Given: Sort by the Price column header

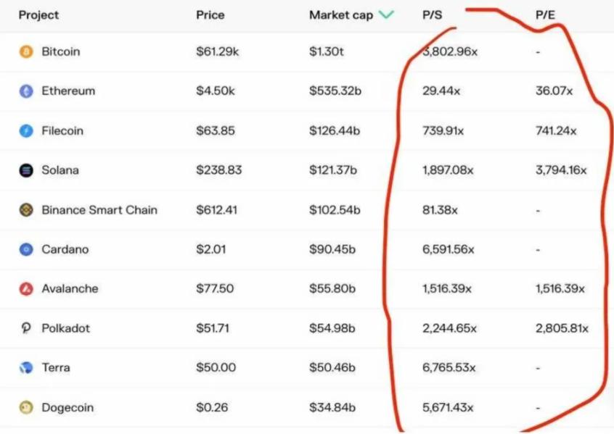Looking at the screenshot, I should tap(210, 15).
